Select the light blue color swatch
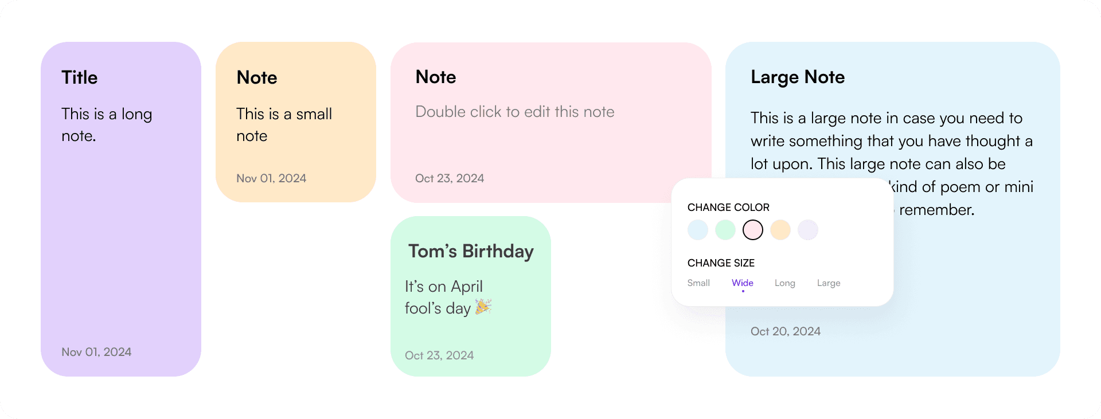The image size is (1101, 419). click(698, 230)
